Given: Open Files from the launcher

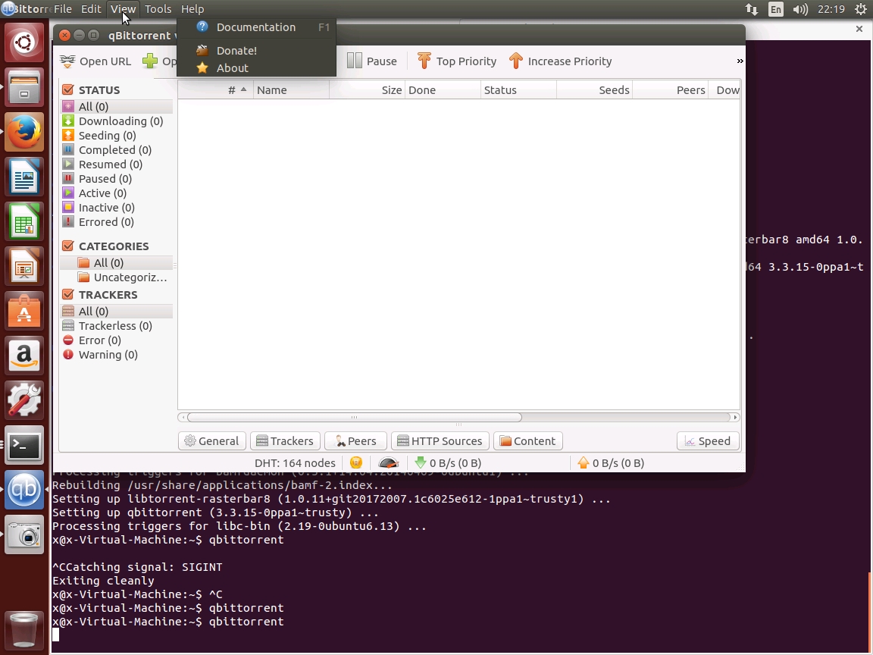Looking at the screenshot, I should click(x=24, y=87).
